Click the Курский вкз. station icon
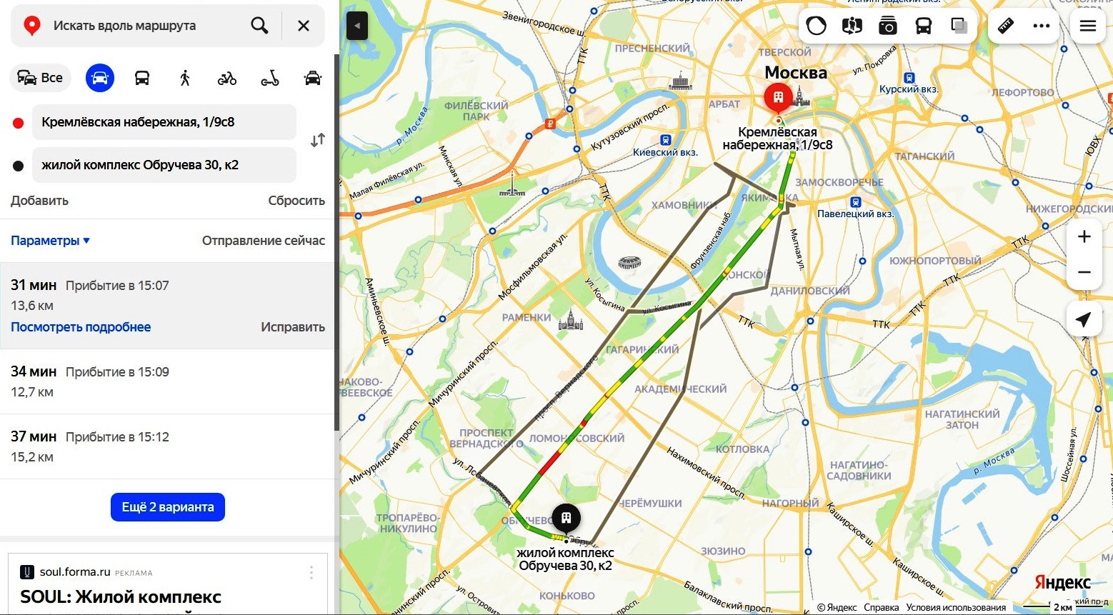The width and height of the screenshot is (1113, 615). point(909,77)
